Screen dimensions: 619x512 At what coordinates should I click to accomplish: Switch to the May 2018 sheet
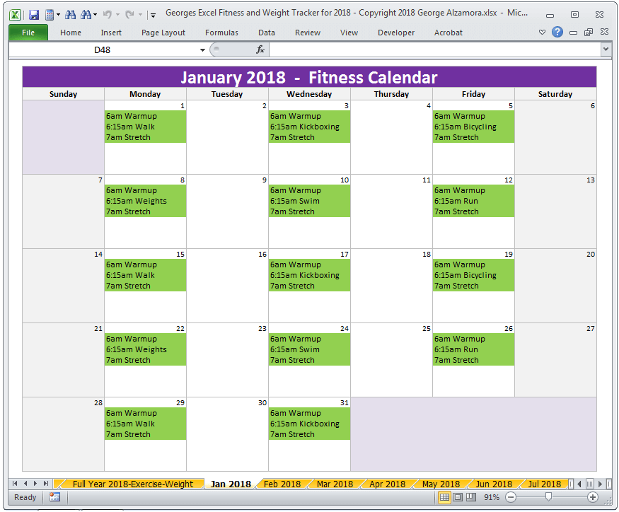(441, 484)
